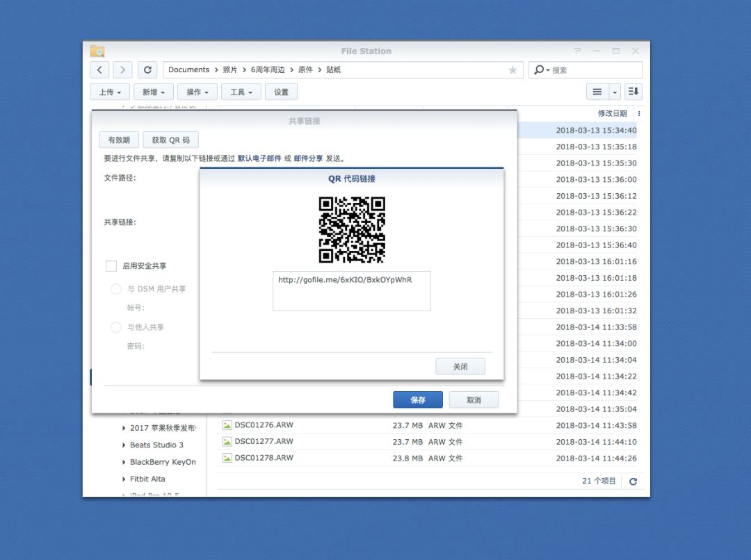Image resolution: width=751 pixels, height=560 pixels.
Task: Switch to list view with the lines icon
Action: [597, 92]
